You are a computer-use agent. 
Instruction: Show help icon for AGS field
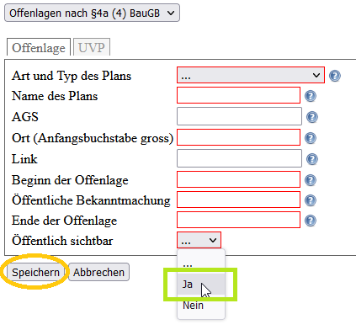click(x=312, y=117)
